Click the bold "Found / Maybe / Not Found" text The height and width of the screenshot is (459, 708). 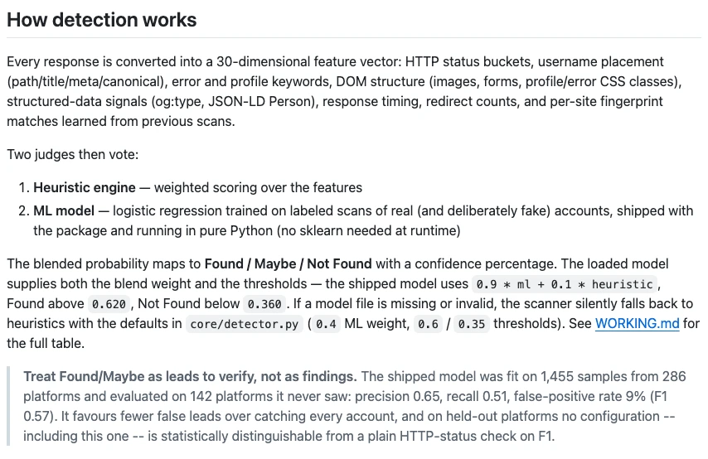288,263
